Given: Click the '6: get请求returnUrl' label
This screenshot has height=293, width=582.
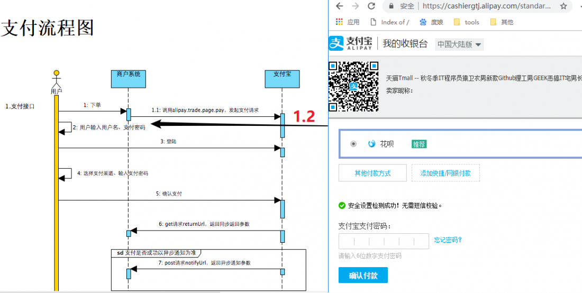Looking at the screenshot, I should pyautogui.click(x=204, y=224).
